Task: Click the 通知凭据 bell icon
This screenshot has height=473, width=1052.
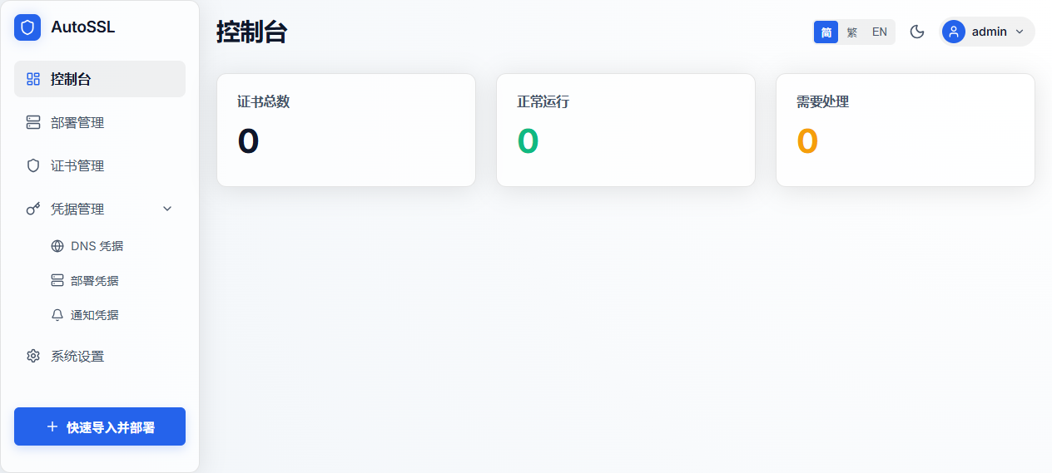Action: tap(57, 315)
